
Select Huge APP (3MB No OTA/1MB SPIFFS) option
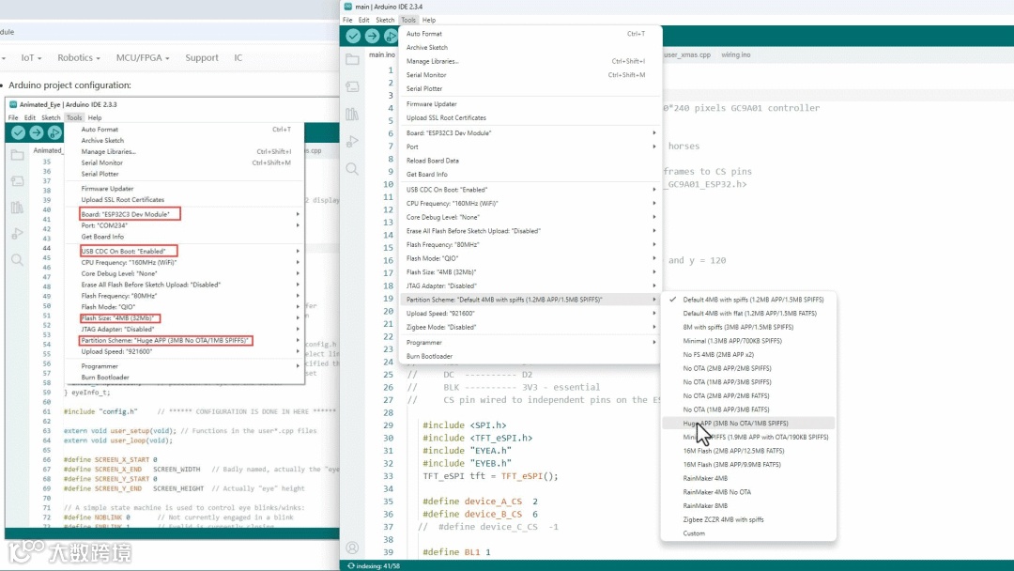[748, 424]
